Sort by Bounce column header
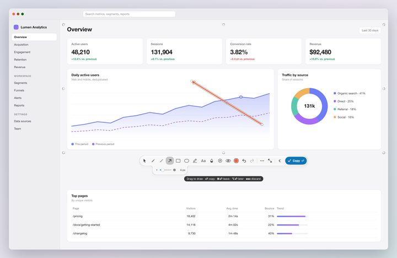This screenshot has height=258, width=397. tap(270, 208)
